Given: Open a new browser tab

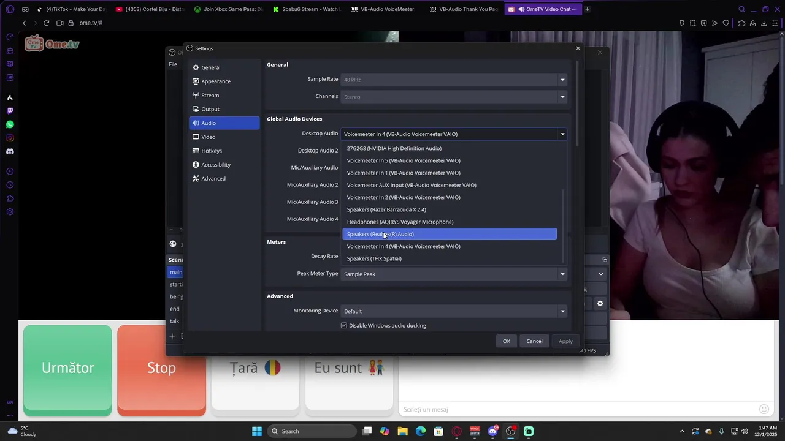Looking at the screenshot, I should (x=587, y=9).
